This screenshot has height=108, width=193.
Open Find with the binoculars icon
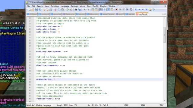[76, 10]
